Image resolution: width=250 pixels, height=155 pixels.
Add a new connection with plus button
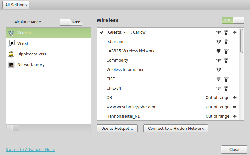pos(10,128)
